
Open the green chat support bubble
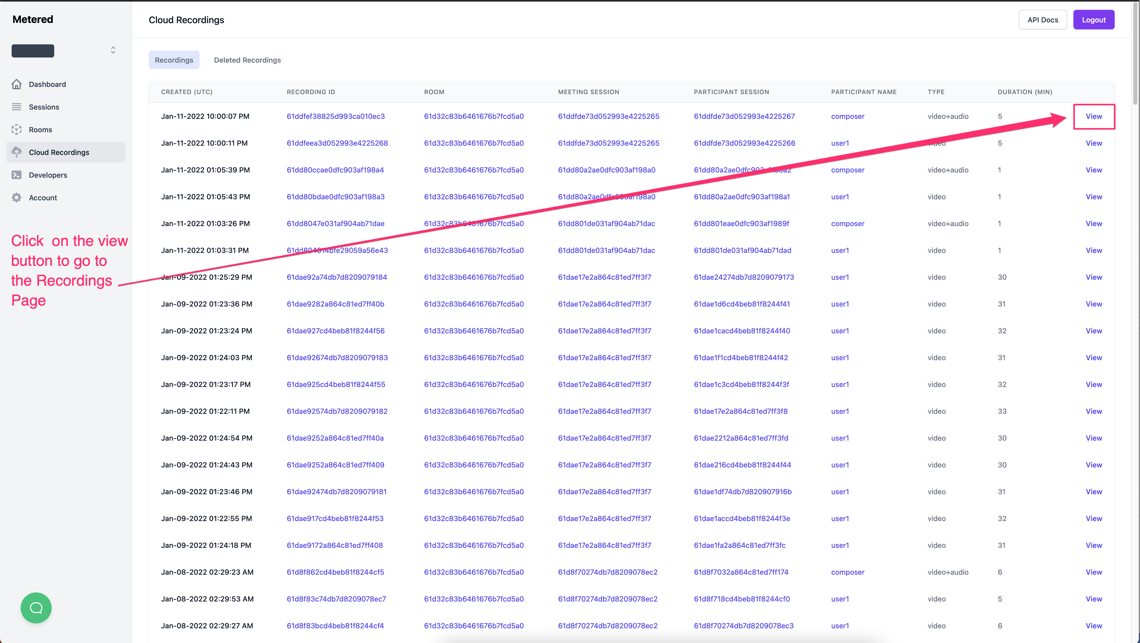pyautogui.click(x=36, y=608)
